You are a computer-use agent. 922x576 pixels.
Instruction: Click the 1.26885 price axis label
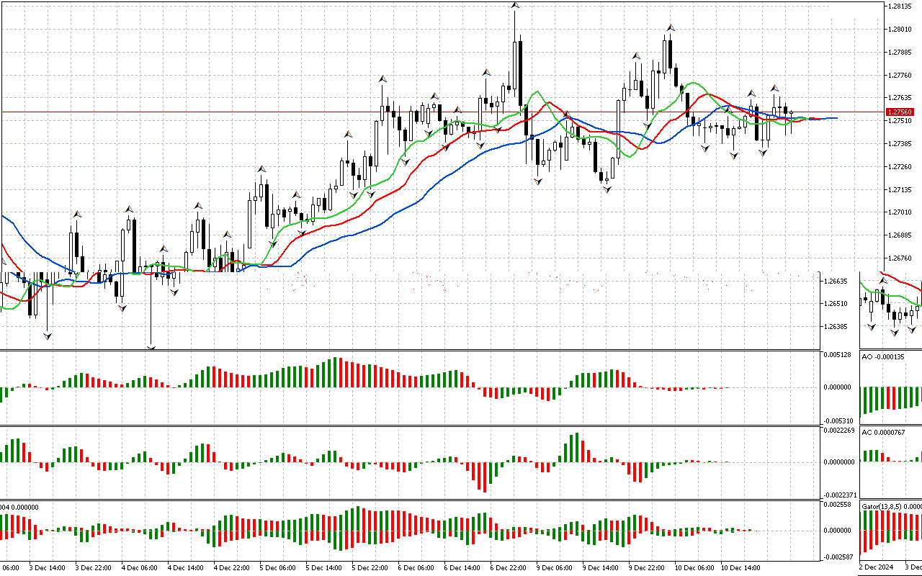pos(900,235)
